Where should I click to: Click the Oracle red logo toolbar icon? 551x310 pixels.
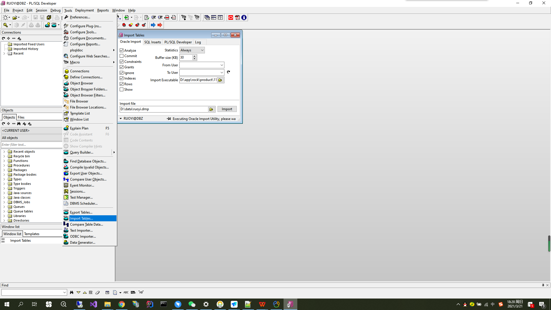point(230,18)
